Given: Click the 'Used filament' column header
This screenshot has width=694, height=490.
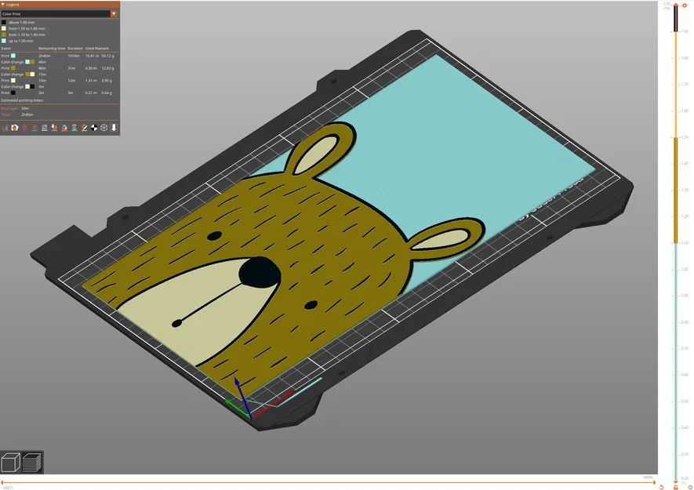Looking at the screenshot, I should click(97, 49).
